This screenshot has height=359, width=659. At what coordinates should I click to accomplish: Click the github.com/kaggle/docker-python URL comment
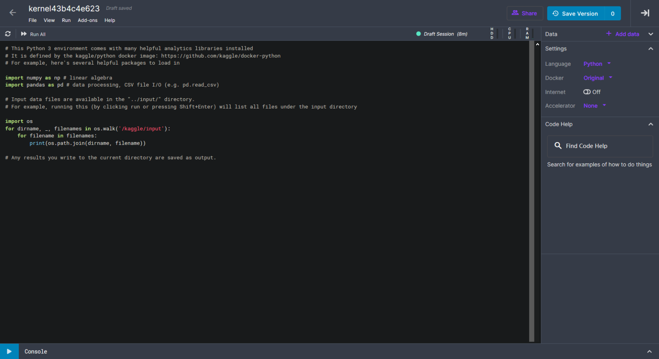click(221, 56)
